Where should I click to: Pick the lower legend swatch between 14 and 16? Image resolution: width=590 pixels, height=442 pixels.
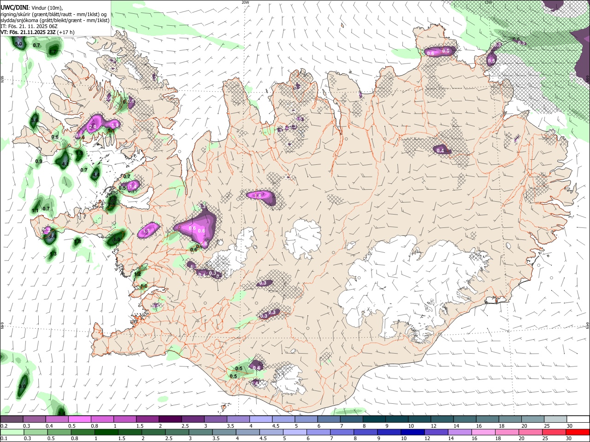459,432
